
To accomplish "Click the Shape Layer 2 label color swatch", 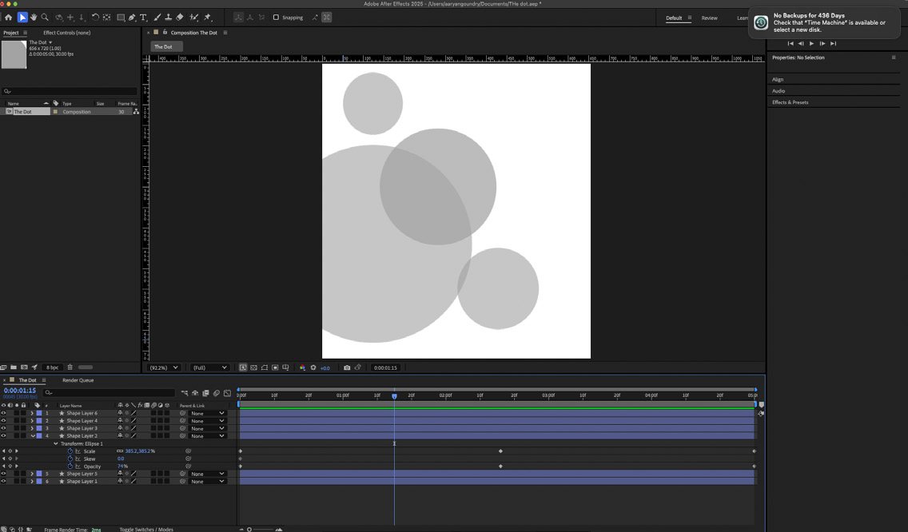I will click(39, 436).
